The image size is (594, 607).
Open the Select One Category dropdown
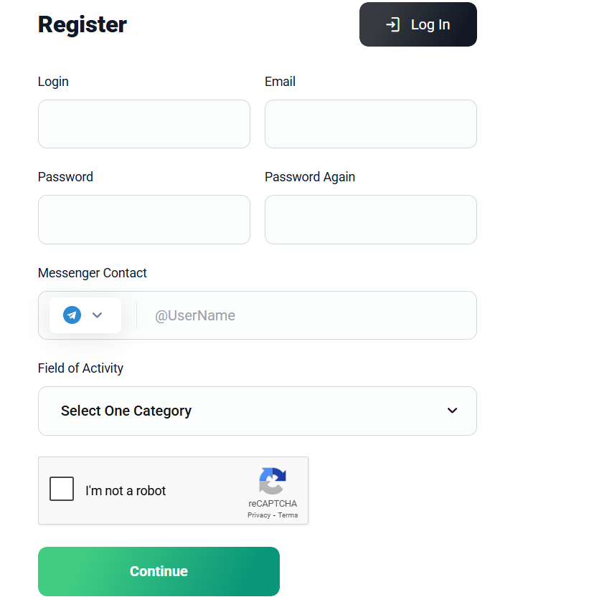coord(257,411)
